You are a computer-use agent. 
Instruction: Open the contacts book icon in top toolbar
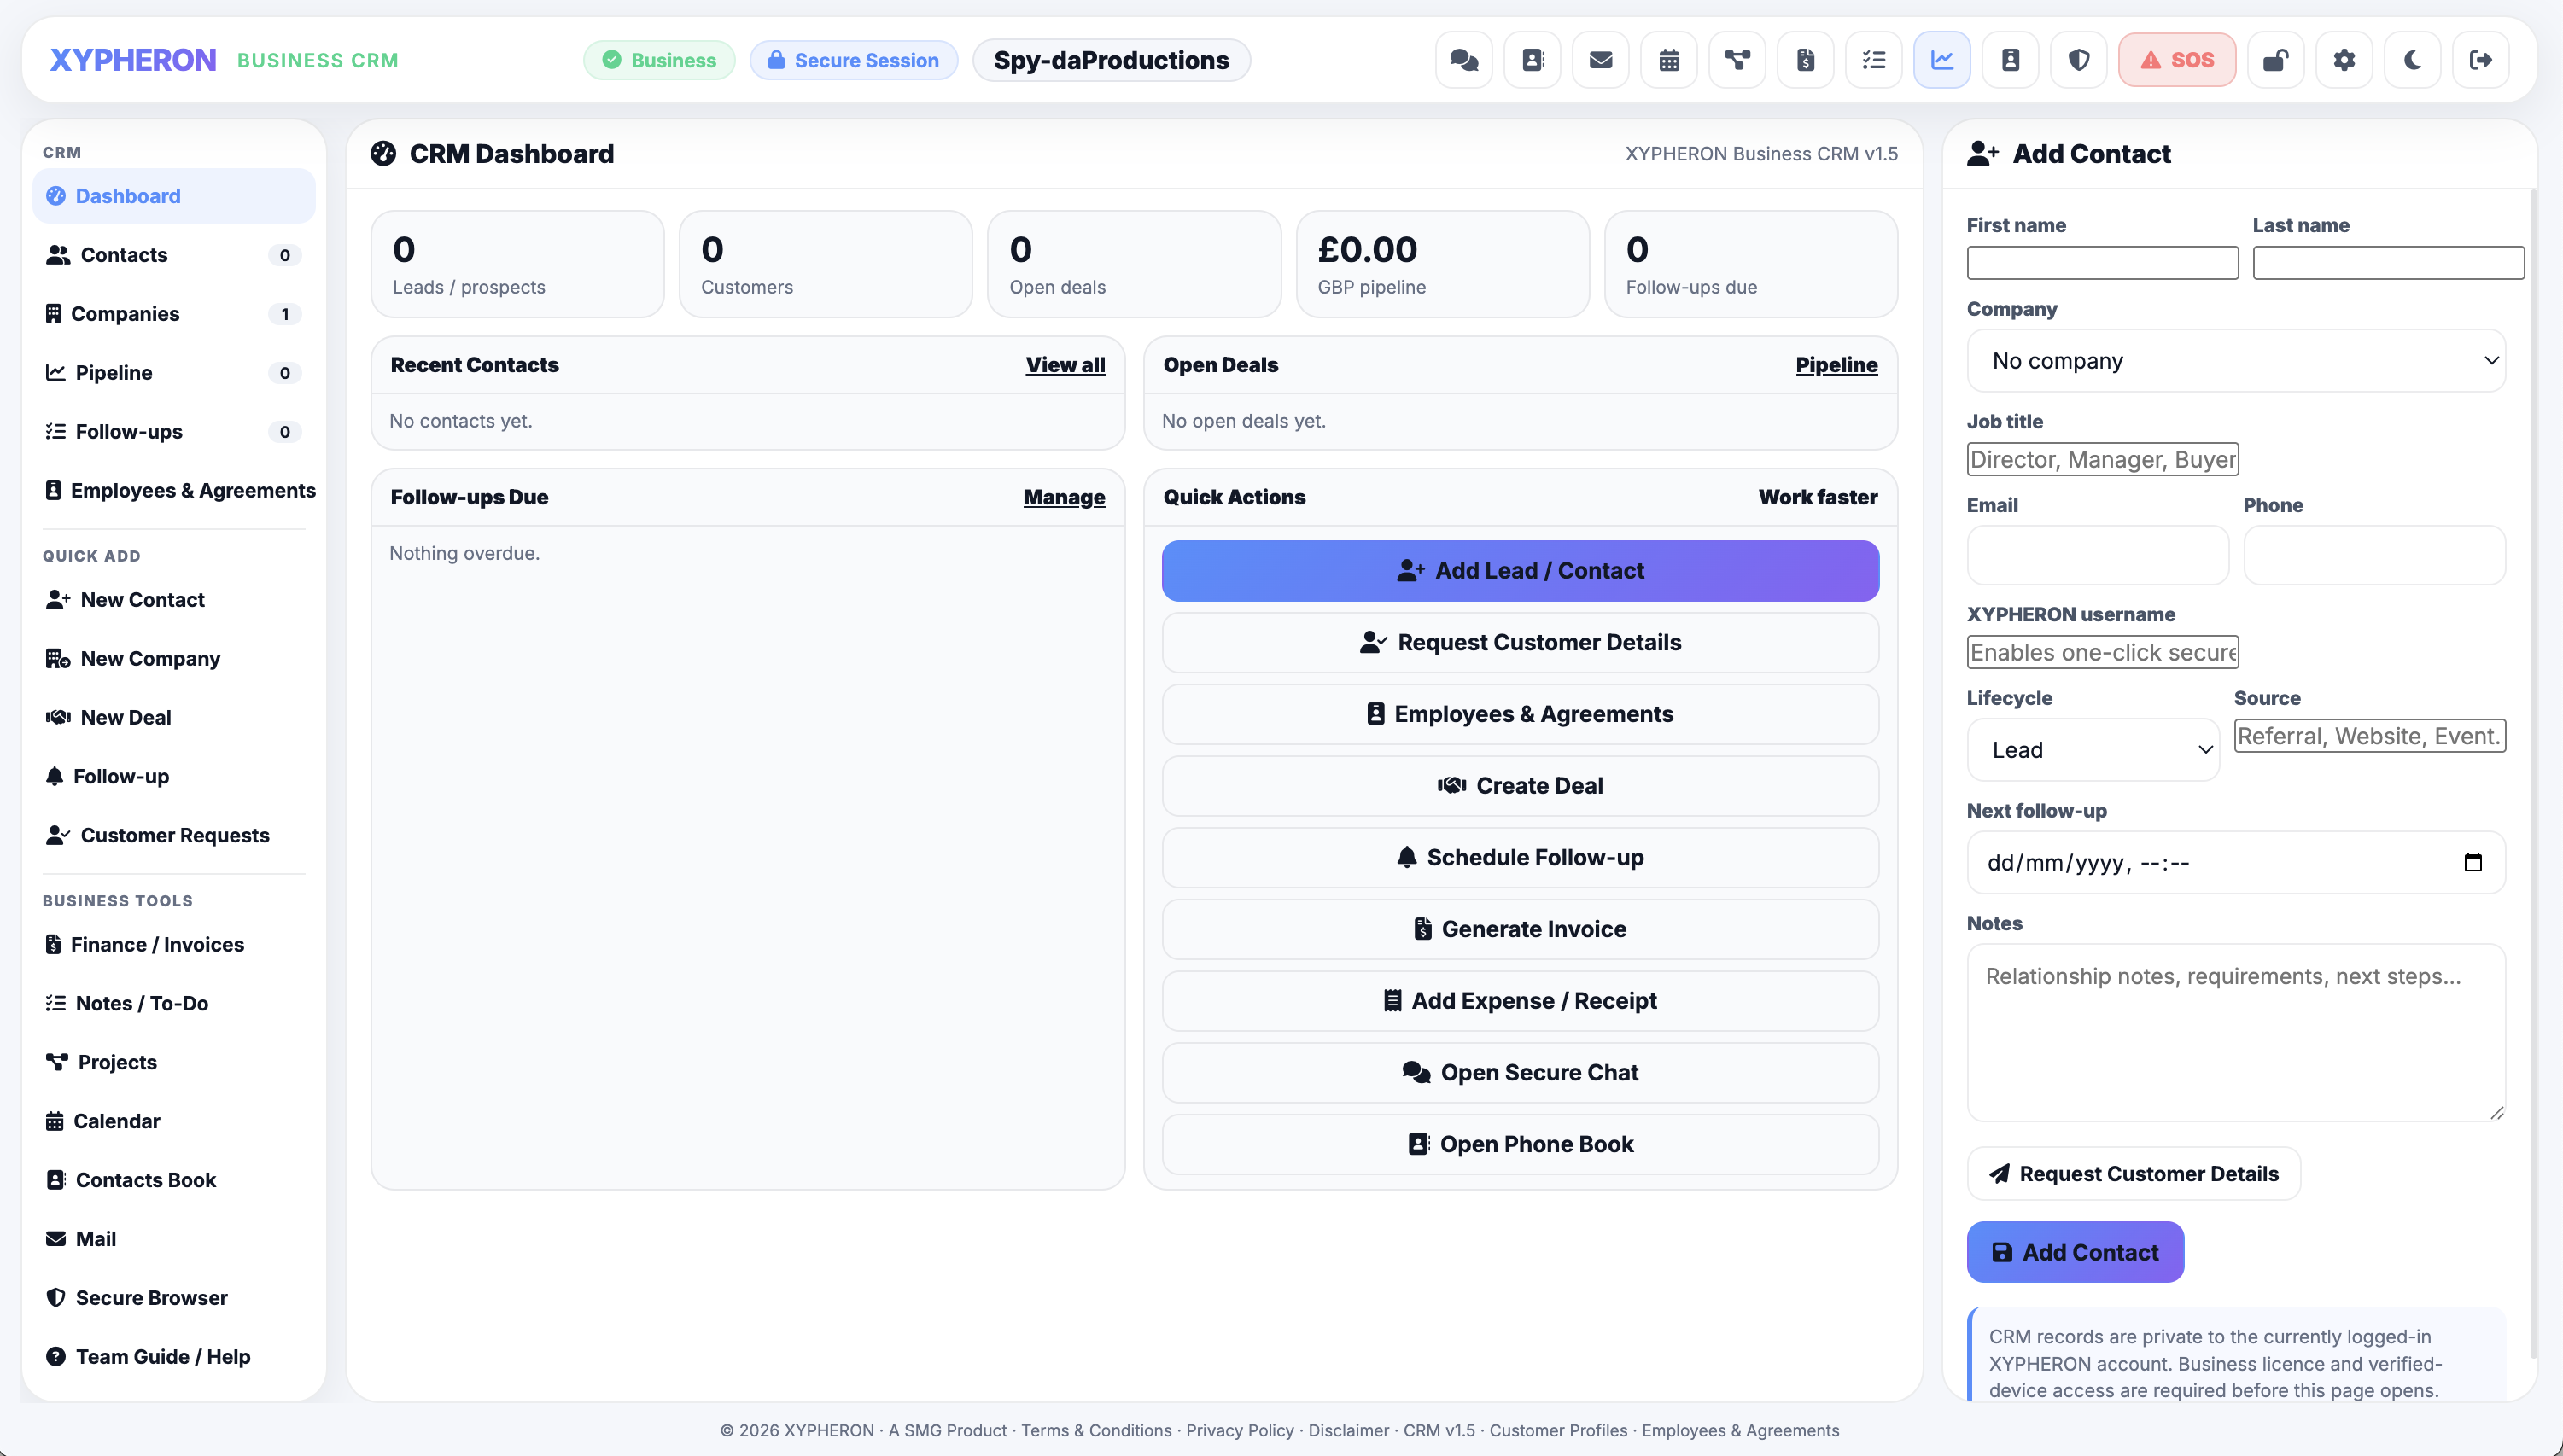(1532, 60)
